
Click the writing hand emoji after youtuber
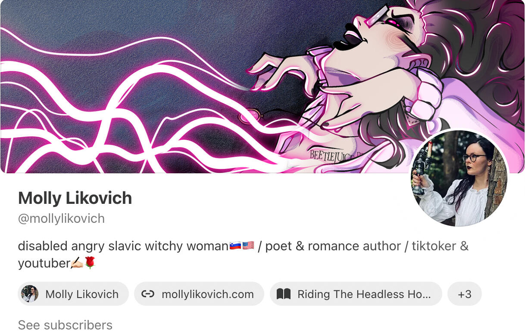77,263
